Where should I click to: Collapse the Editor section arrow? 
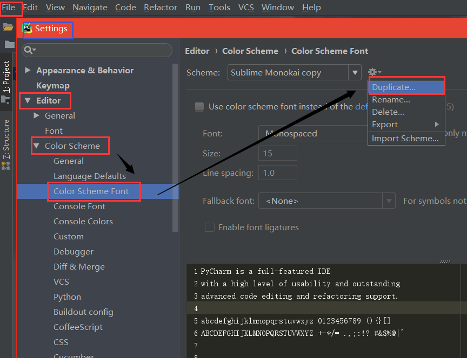(x=28, y=100)
